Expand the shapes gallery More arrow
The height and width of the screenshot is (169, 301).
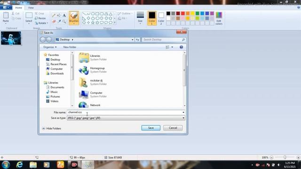pos(115,23)
